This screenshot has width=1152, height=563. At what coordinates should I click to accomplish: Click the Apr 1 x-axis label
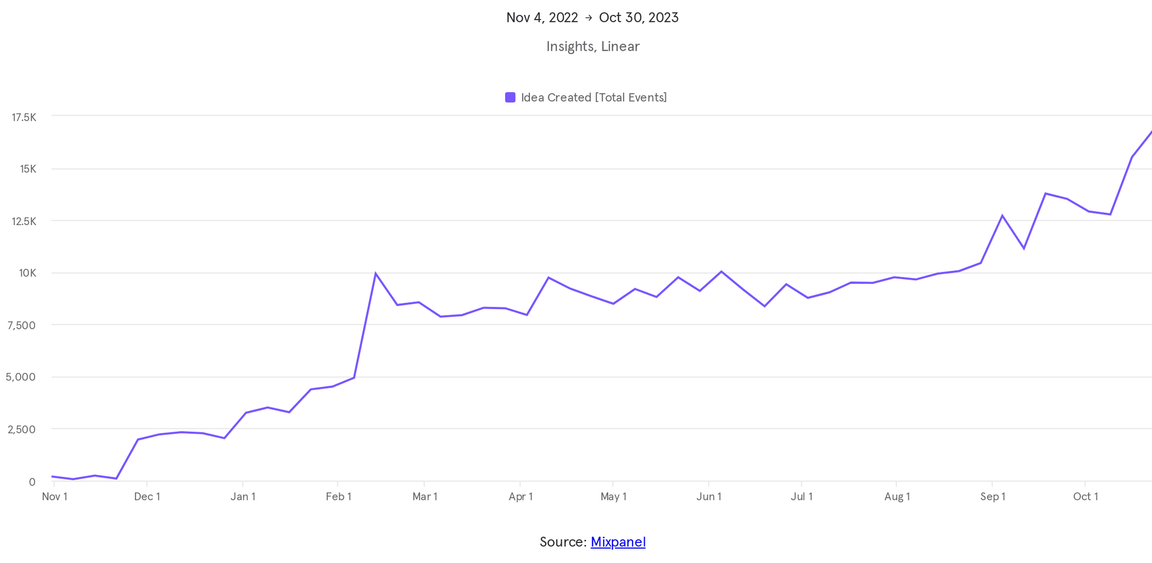pos(520,496)
